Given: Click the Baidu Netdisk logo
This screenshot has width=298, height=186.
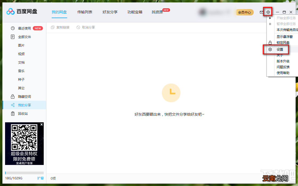Looking at the screenshot, I should click(x=22, y=11).
